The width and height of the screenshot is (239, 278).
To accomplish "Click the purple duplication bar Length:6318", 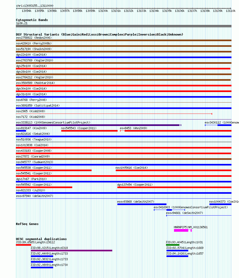I will [x=71, y=251].
